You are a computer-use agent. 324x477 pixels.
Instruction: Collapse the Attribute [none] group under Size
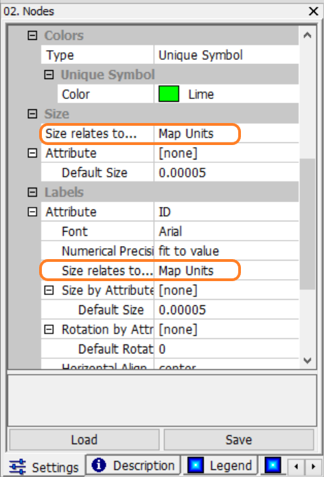point(32,153)
